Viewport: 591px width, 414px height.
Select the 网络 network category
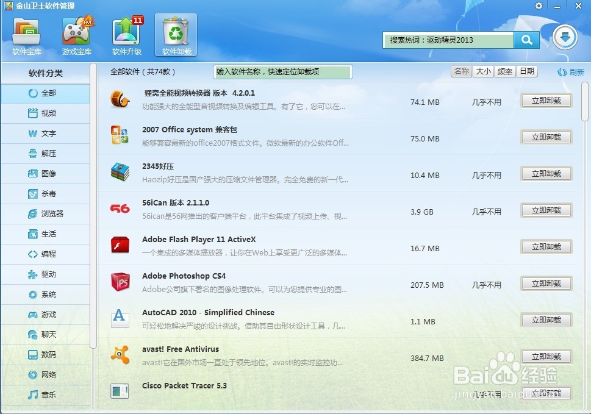tap(45, 375)
